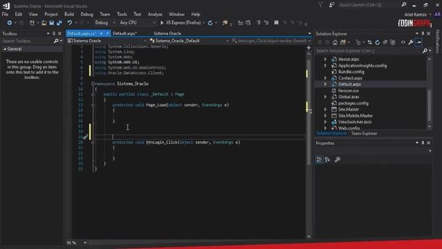Open the Notifications side tab
Screen dimensions: 442x249
coord(437,41)
